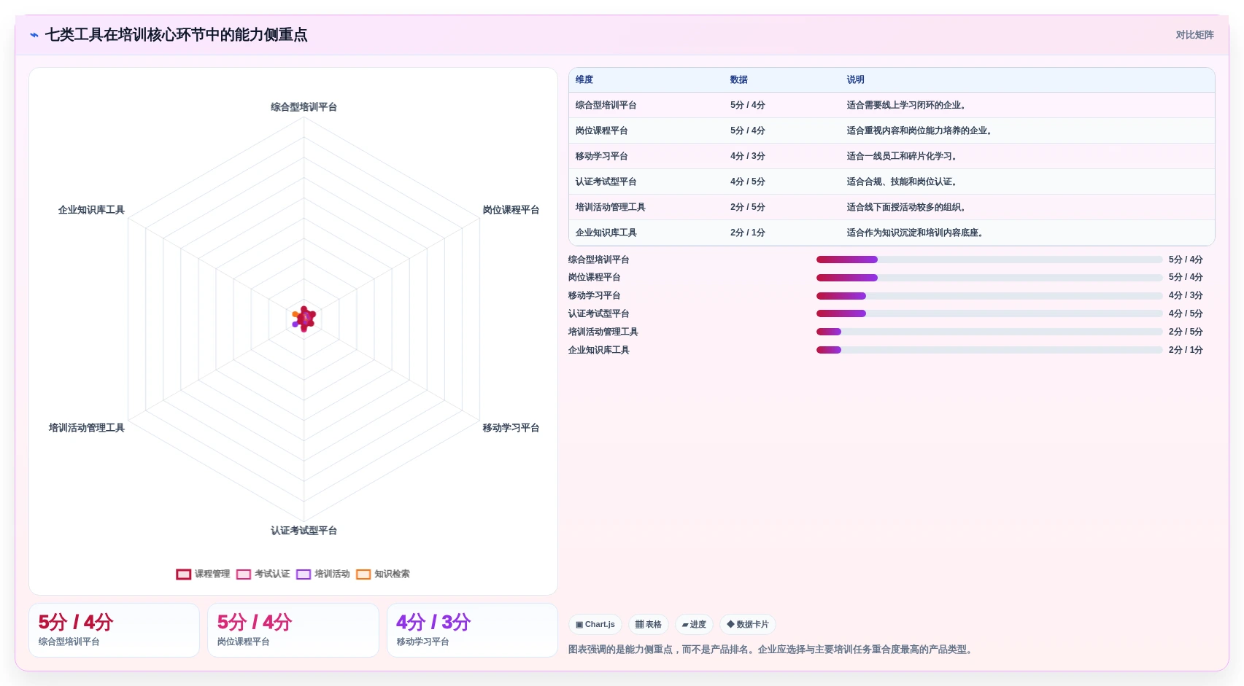Click the 进度 tag chip

point(694,625)
